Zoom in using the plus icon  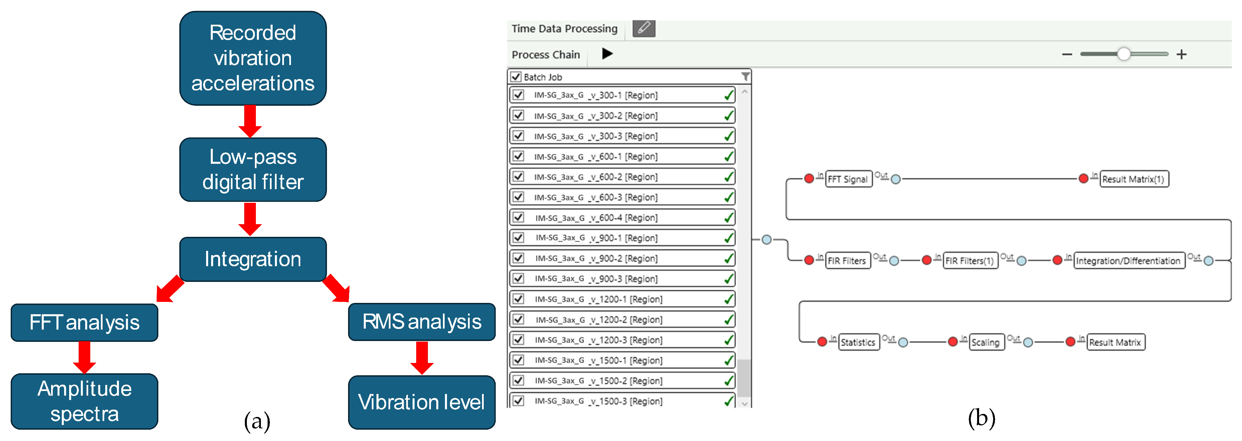point(1181,54)
